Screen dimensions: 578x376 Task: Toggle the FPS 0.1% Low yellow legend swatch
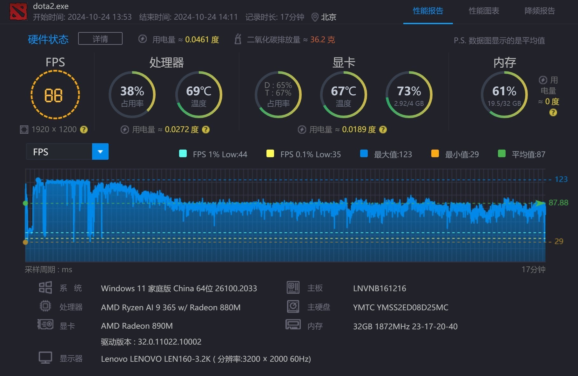coord(270,154)
